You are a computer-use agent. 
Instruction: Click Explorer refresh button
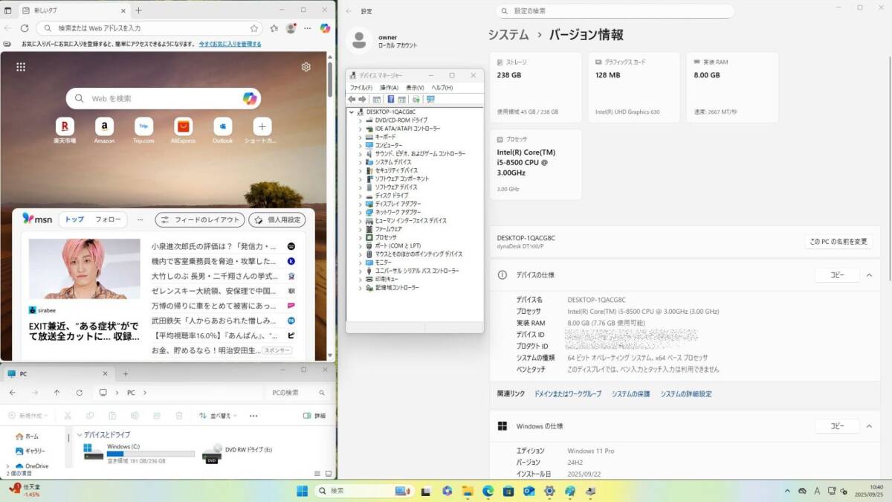pos(80,393)
